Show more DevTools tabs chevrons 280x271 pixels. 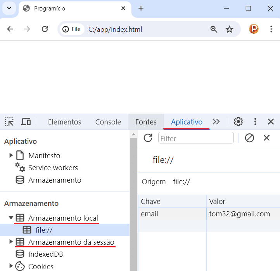pos(216,122)
